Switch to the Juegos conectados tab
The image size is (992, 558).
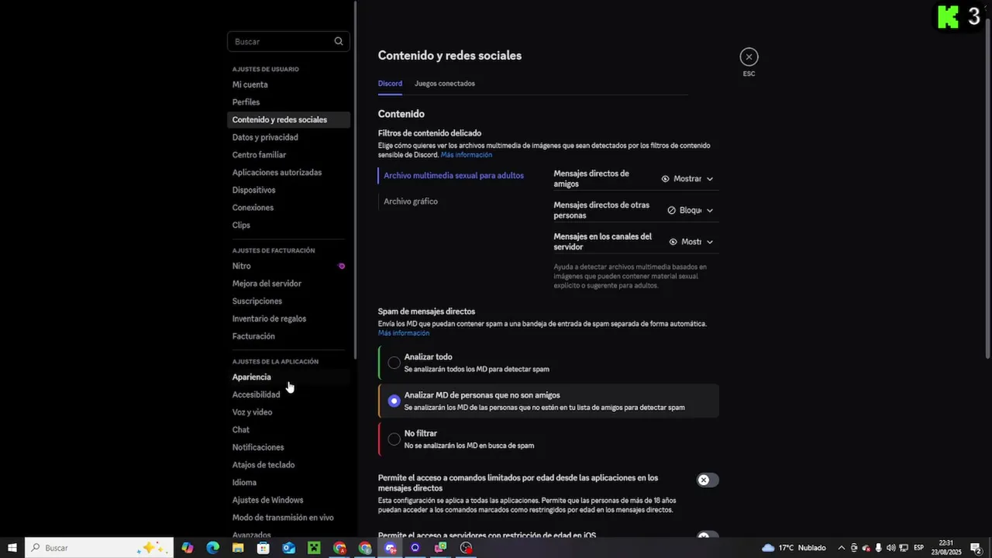[x=445, y=84]
